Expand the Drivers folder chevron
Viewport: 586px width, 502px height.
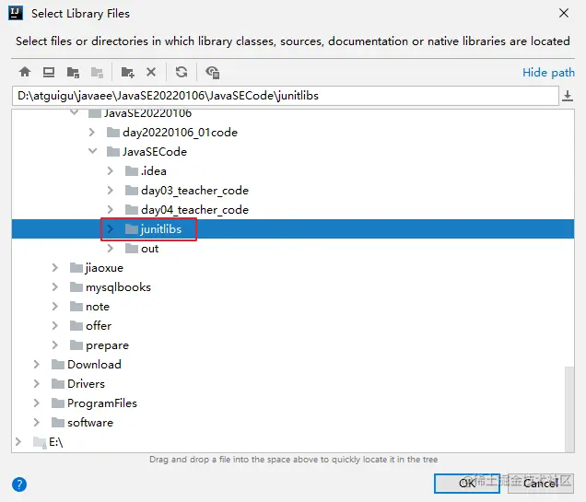37,383
